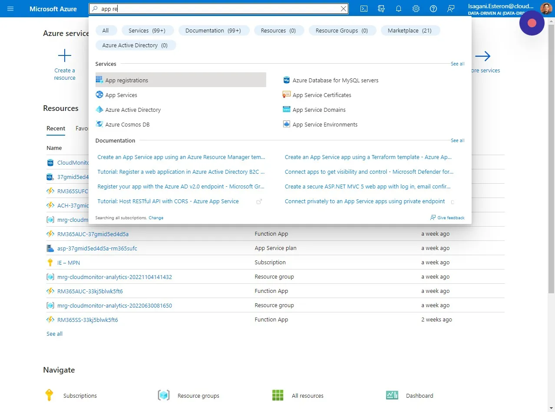Open Directories and subscriptions filter icon
Image resolution: width=555 pixels, height=412 pixels.
coord(381,9)
